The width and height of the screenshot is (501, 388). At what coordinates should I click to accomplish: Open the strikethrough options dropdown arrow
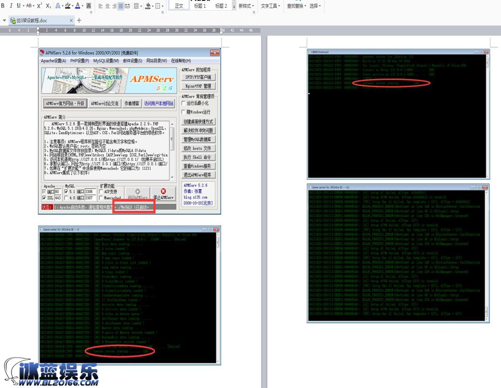tap(33, 6)
